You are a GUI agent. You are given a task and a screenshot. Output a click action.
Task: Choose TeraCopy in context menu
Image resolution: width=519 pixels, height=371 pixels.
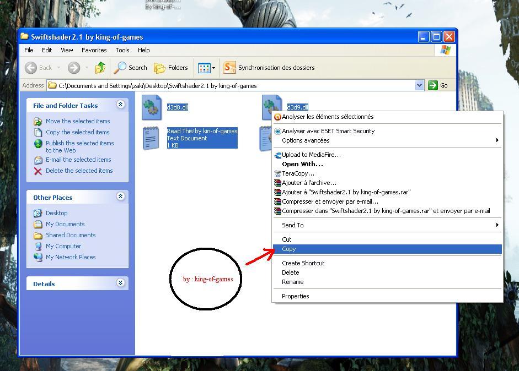[x=387, y=173]
